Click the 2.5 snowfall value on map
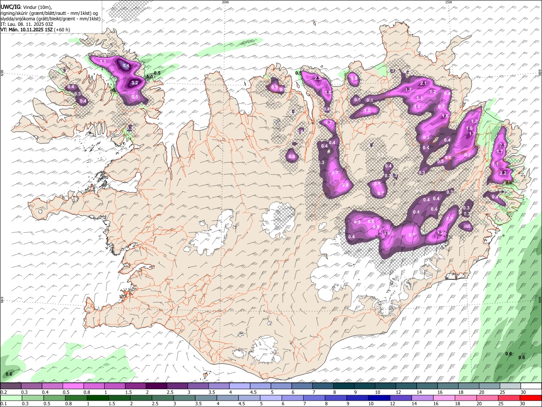542x407 pixels. click(x=317, y=78)
